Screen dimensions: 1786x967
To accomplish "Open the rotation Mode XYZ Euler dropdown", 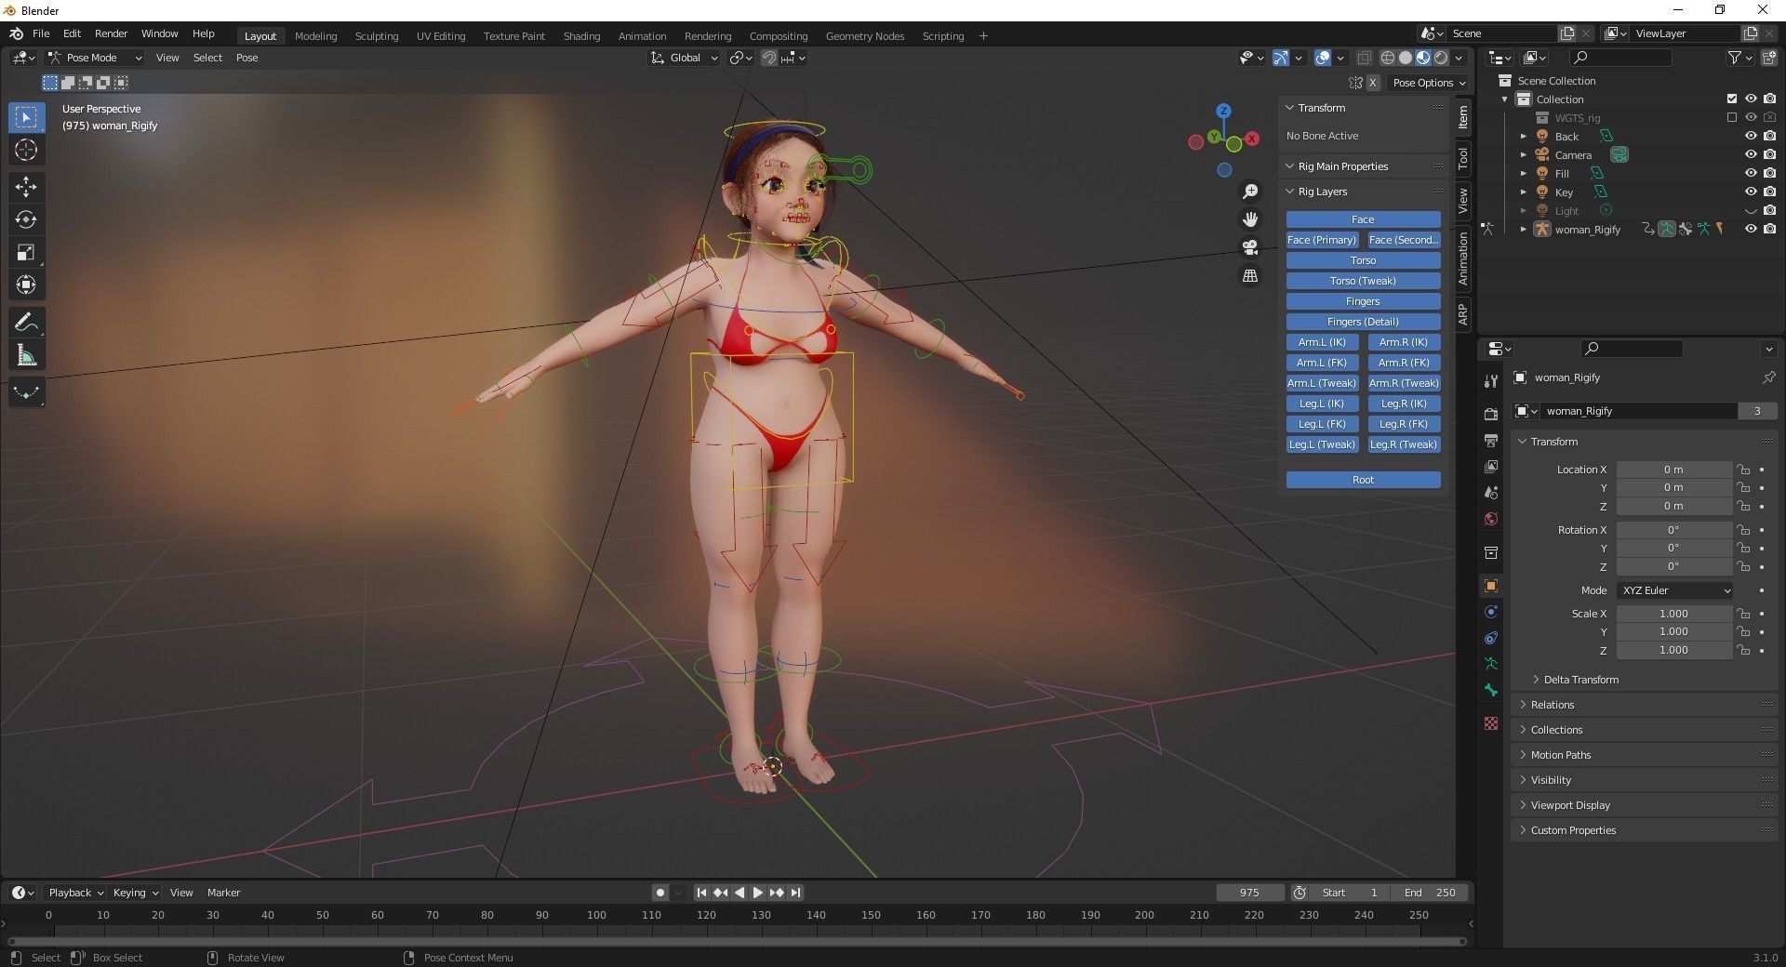I will (x=1674, y=590).
